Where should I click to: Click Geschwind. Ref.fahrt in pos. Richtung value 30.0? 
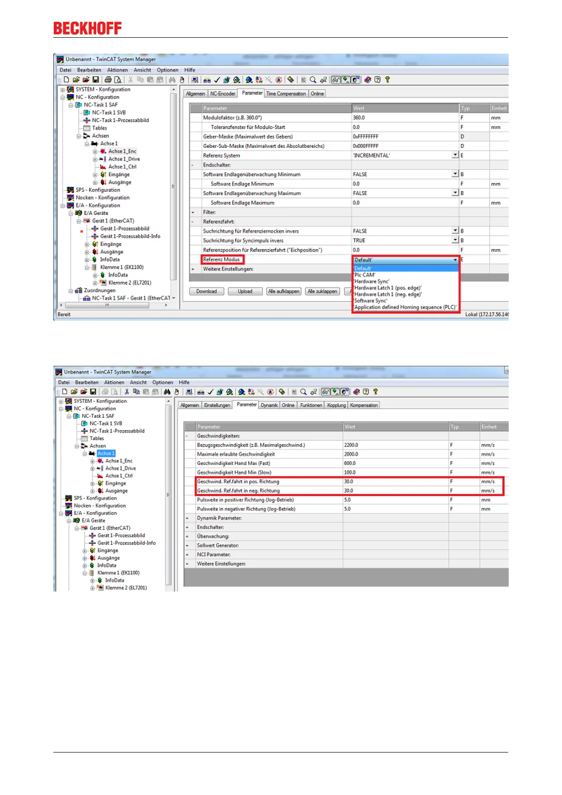point(395,482)
